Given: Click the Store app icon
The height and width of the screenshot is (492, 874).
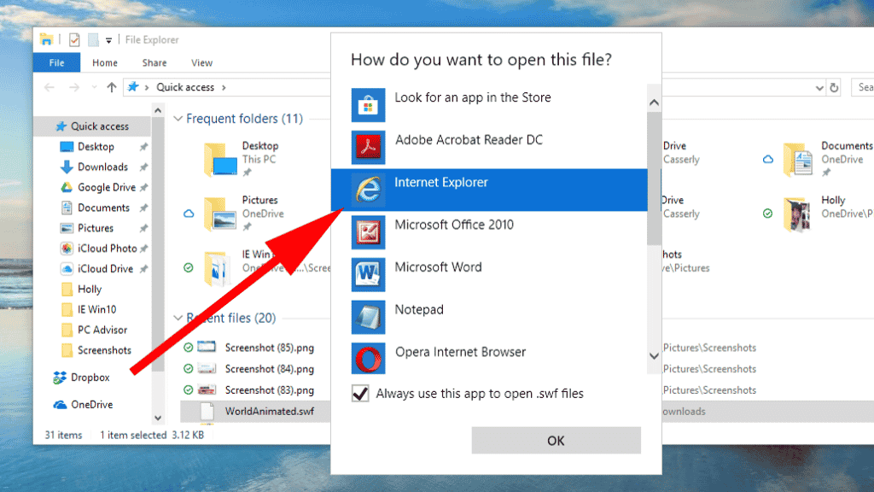Looking at the screenshot, I should tap(368, 105).
